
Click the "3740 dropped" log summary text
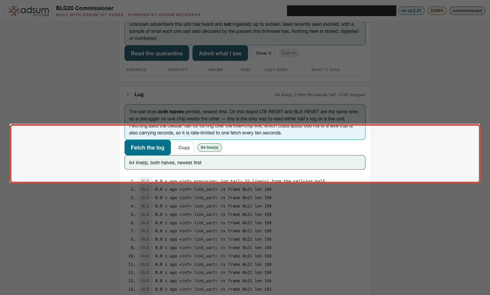352,95
